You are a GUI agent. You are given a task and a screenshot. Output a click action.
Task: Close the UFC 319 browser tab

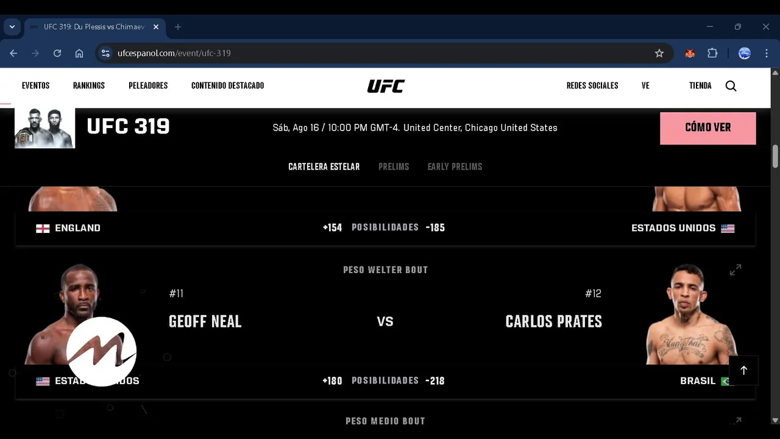156,27
